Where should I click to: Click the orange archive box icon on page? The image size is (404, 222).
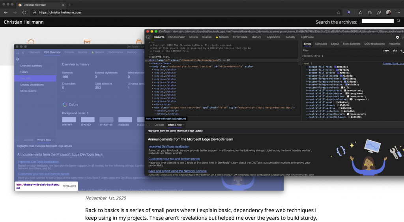(x=87, y=42)
